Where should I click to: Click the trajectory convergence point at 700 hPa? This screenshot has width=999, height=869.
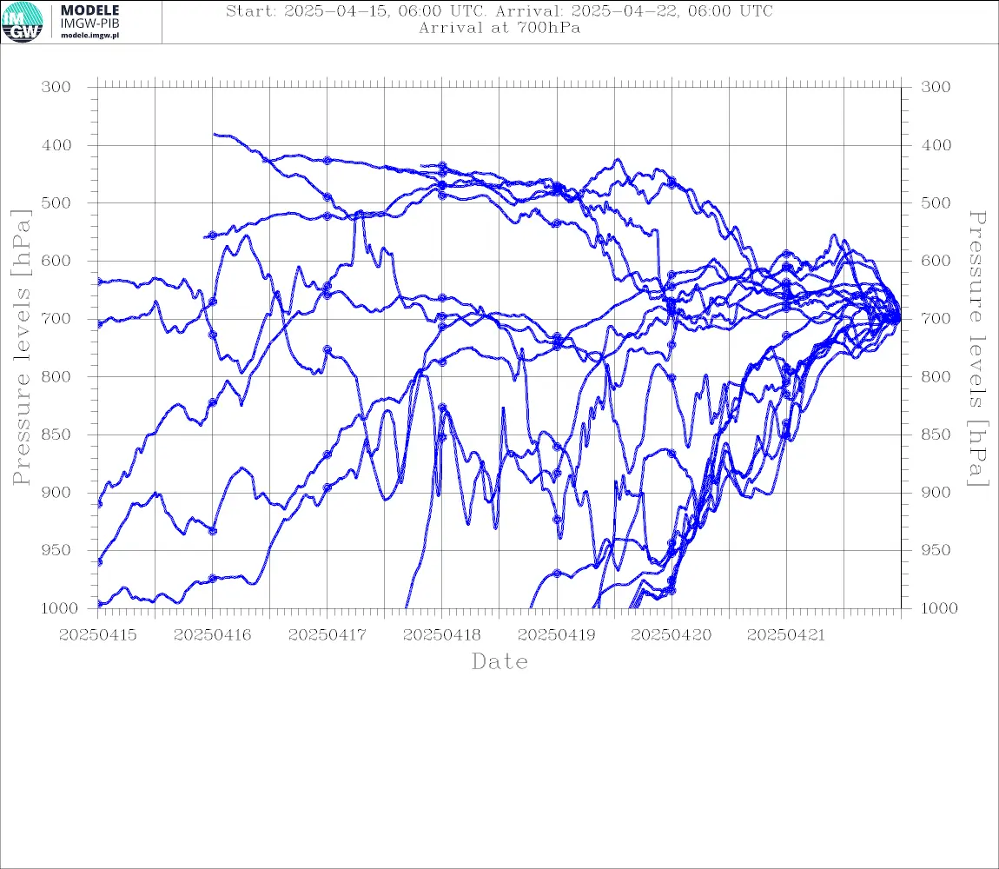[x=899, y=318]
